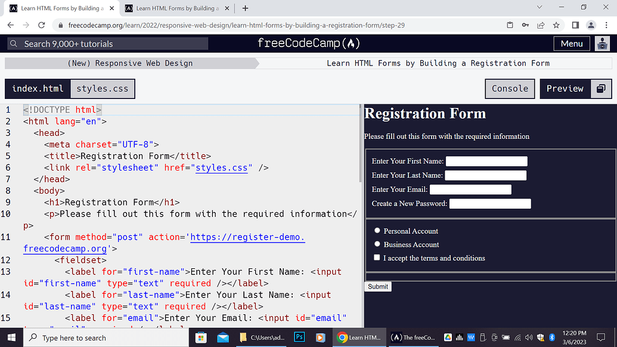Open the user avatar icon top right
This screenshot has height=347, width=617.
coord(602,43)
